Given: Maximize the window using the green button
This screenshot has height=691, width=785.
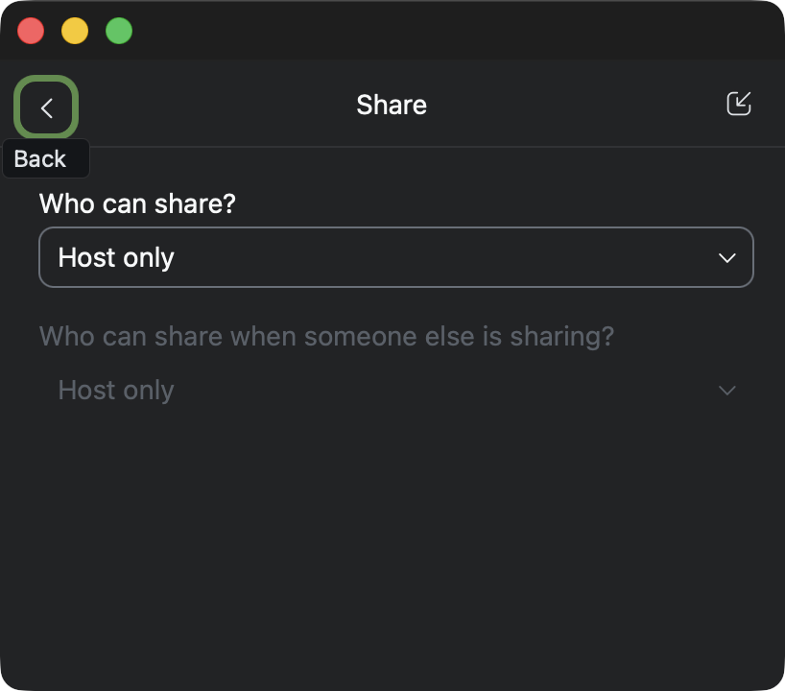Looking at the screenshot, I should pos(119,31).
